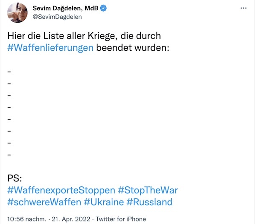
Task: Click the word "Kriege" in the tweet
Action: pos(93,35)
